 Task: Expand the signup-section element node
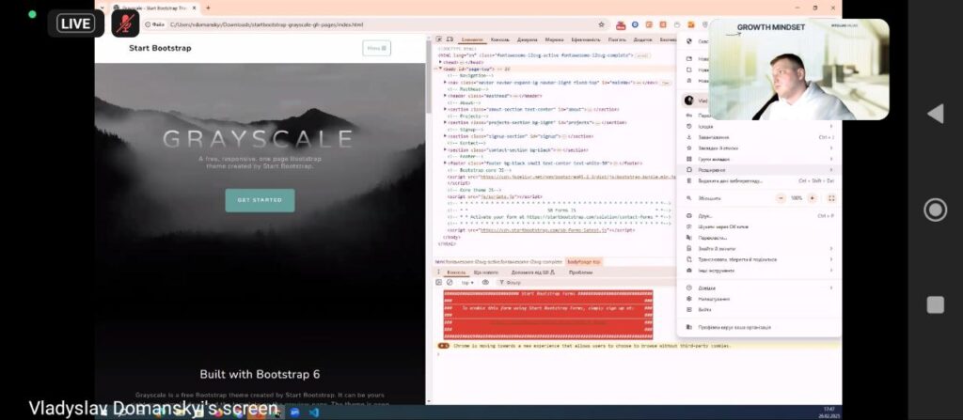[x=445, y=135]
